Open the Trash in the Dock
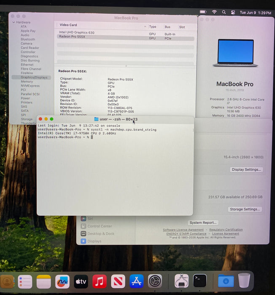The width and height of the screenshot is (275, 295). pyautogui.click(x=244, y=281)
